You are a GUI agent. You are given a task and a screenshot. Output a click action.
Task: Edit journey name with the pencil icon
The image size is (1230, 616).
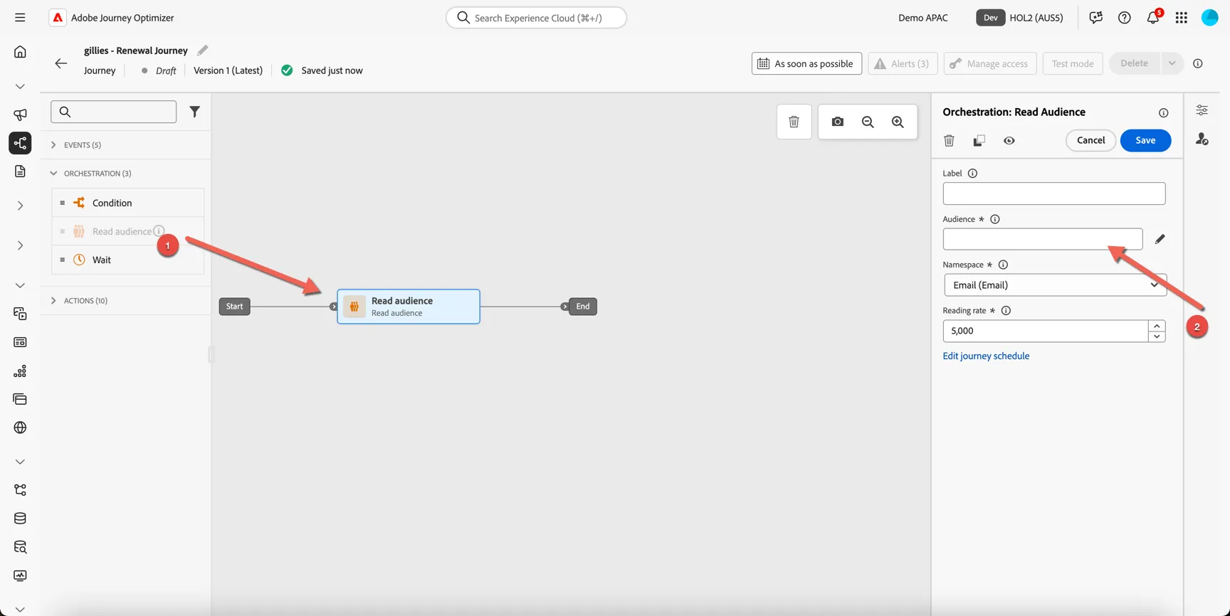[x=203, y=50]
